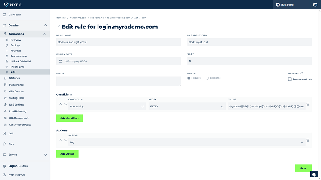The height and width of the screenshot is (180, 321).
Task: Move the condition down
Action: tap(66, 104)
